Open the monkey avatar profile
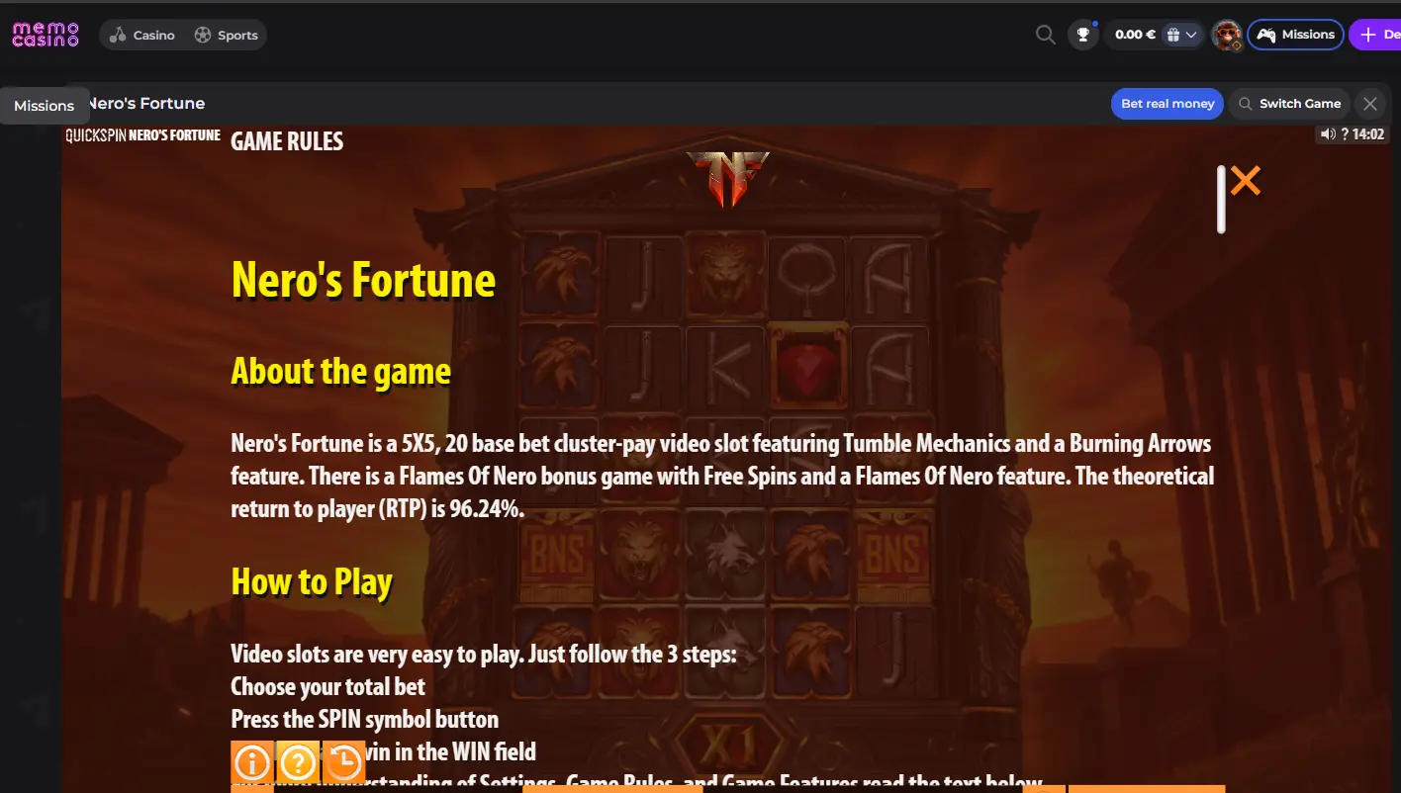This screenshot has width=1401, height=793. pos(1227,35)
